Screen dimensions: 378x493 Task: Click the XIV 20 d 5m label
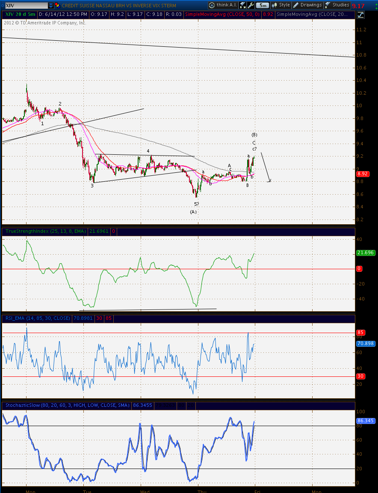[x=20, y=15]
